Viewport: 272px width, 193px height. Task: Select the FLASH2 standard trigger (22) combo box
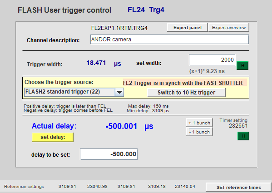point(74,92)
